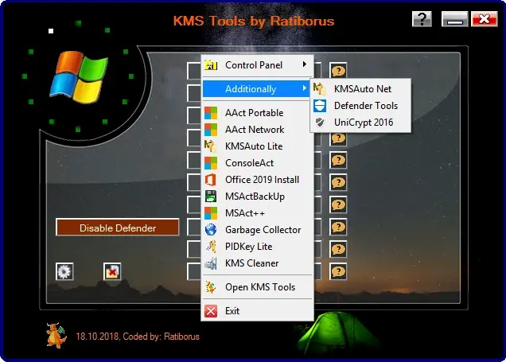Screen dimensions: 506x362
Task: Click the bottommost help speech-bubble icon
Action: [338, 271]
